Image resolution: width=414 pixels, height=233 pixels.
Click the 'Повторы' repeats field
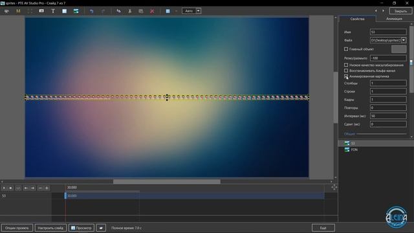pos(388,108)
